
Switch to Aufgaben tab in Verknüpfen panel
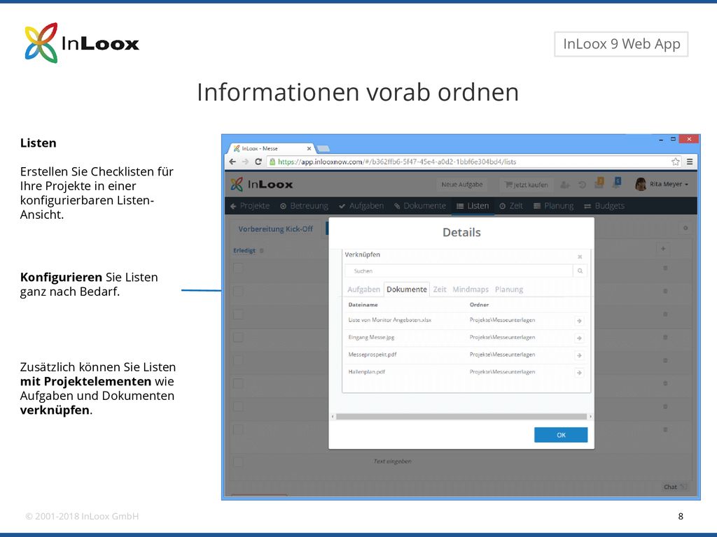pyautogui.click(x=363, y=289)
